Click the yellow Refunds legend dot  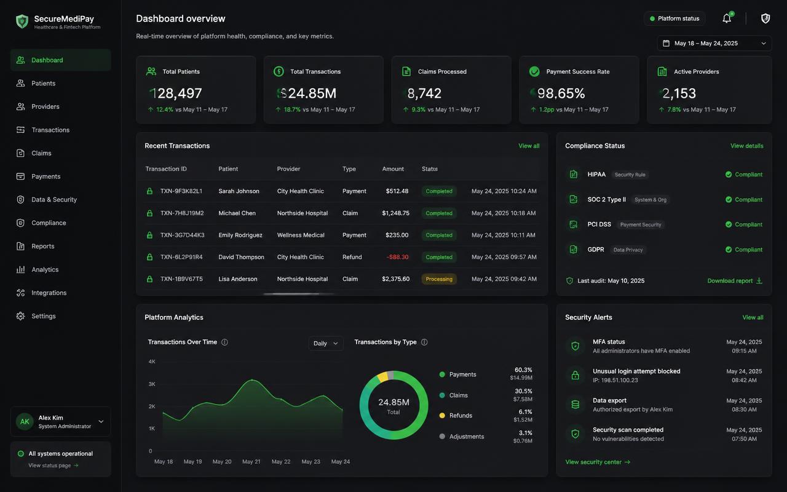(442, 416)
